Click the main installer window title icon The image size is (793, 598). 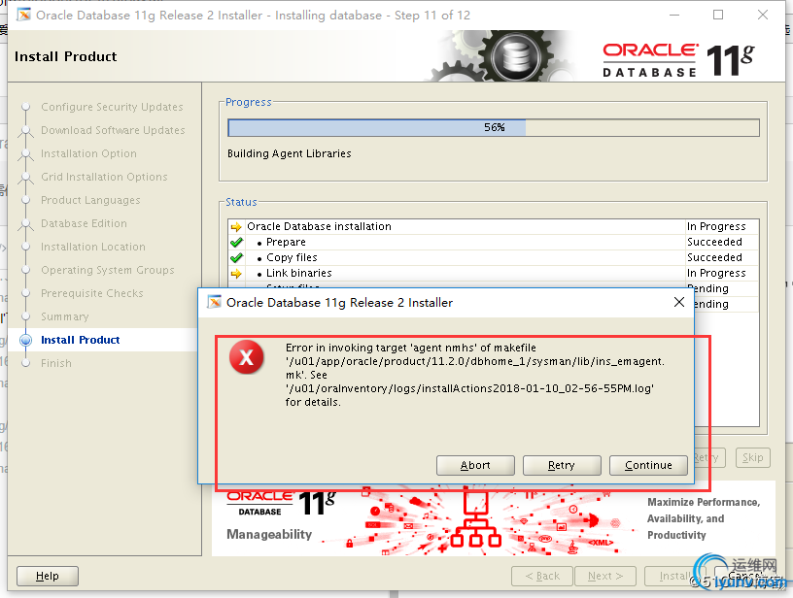click(x=23, y=16)
